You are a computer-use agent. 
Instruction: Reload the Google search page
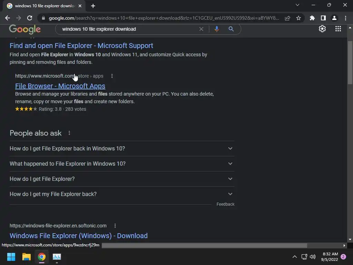[30, 18]
